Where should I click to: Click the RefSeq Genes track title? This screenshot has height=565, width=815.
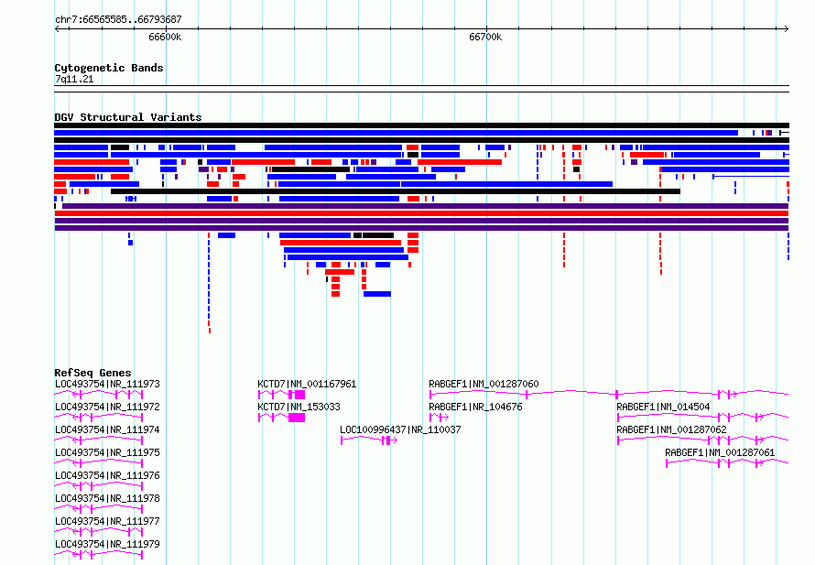tap(92, 373)
